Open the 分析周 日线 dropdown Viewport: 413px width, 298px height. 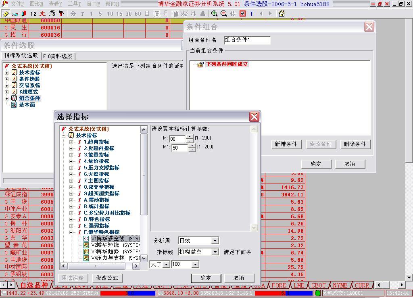click(x=215, y=241)
